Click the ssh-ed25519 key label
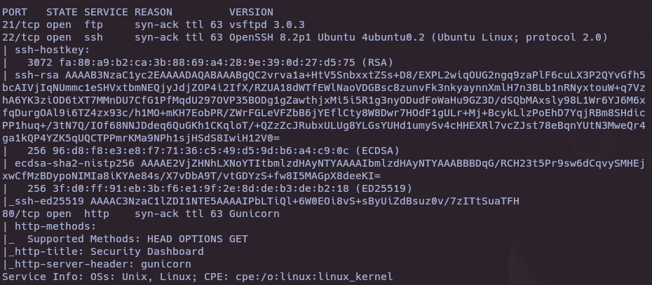Image resolution: width=652 pixels, height=285 pixels. pos(46,201)
